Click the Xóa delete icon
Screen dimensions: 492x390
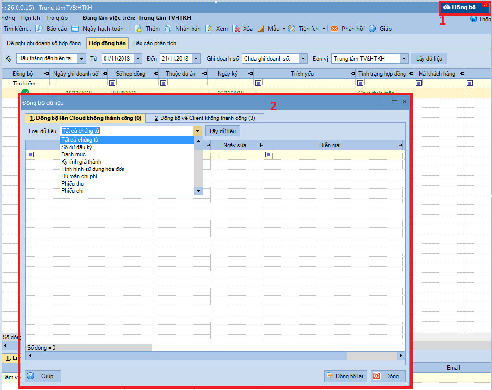[236, 29]
